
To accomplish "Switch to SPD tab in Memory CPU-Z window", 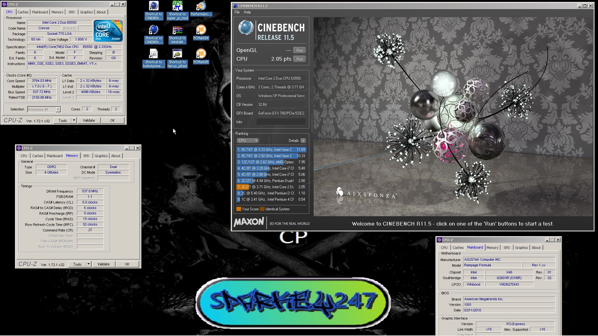I will (86, 156).
